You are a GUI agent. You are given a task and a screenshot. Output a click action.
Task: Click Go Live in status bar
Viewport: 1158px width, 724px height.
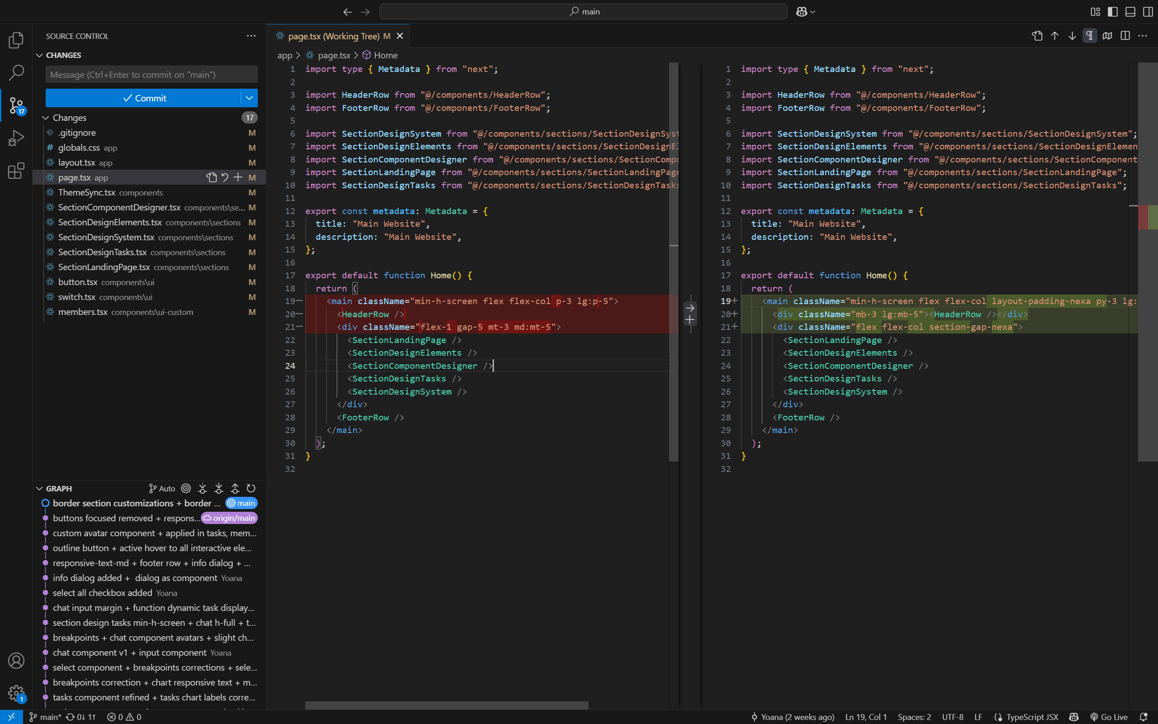[1109, 717]
